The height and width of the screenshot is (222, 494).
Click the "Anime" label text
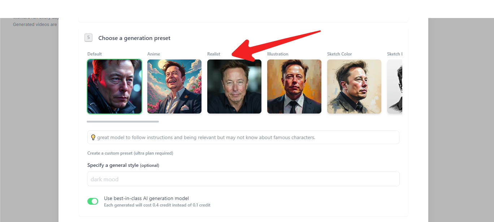point(153,54)
